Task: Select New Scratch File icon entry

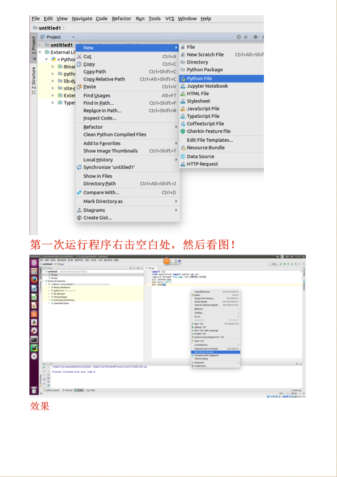Action: [x=183, y=55]
